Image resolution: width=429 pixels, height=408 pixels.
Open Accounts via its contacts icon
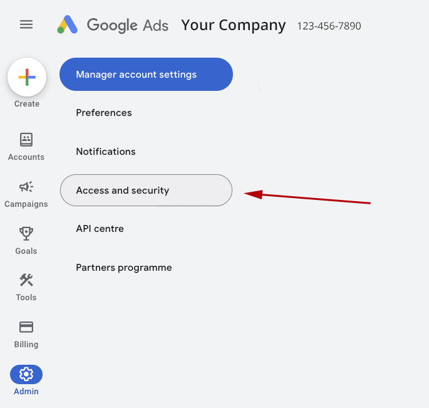click(x=26, y=140)
